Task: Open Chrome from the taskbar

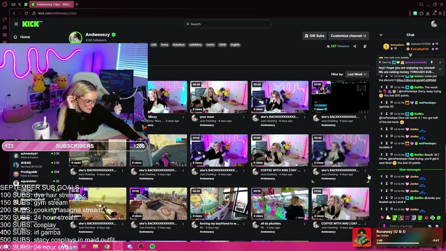Action: [107, 246]
